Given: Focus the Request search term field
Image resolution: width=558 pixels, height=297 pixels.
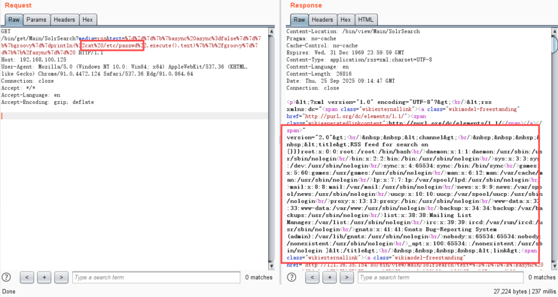Looking at the screenshot, I should pyautogui.click(x=157, y=277).
